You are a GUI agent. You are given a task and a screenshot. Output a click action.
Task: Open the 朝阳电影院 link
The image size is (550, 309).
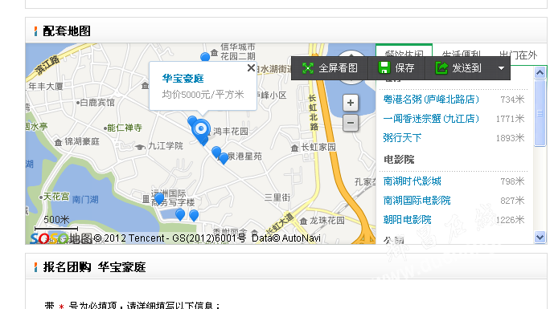click(407, 220)
